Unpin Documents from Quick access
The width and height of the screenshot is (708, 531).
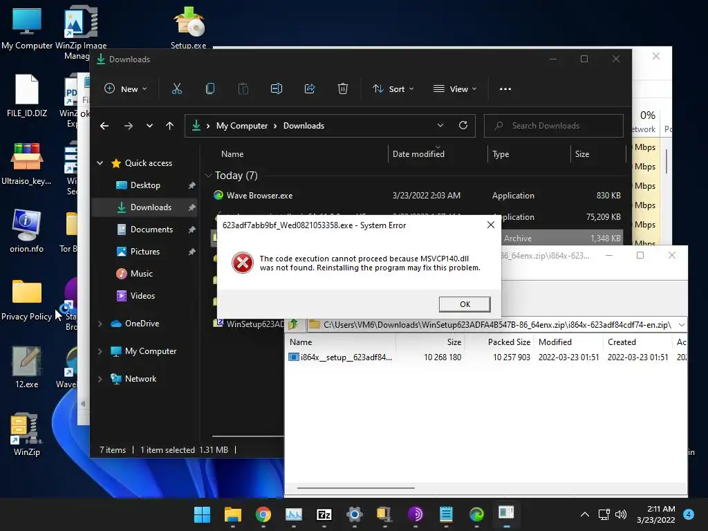coord(192,230)
